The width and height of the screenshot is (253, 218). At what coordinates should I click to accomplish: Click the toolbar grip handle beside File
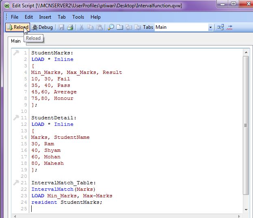6,17
